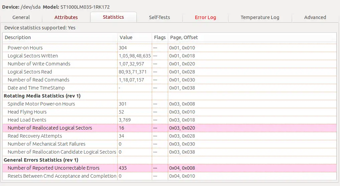The image size is (340, 186).
Task: Select the Read Recovery Attempts row
Action: [169, 136]
